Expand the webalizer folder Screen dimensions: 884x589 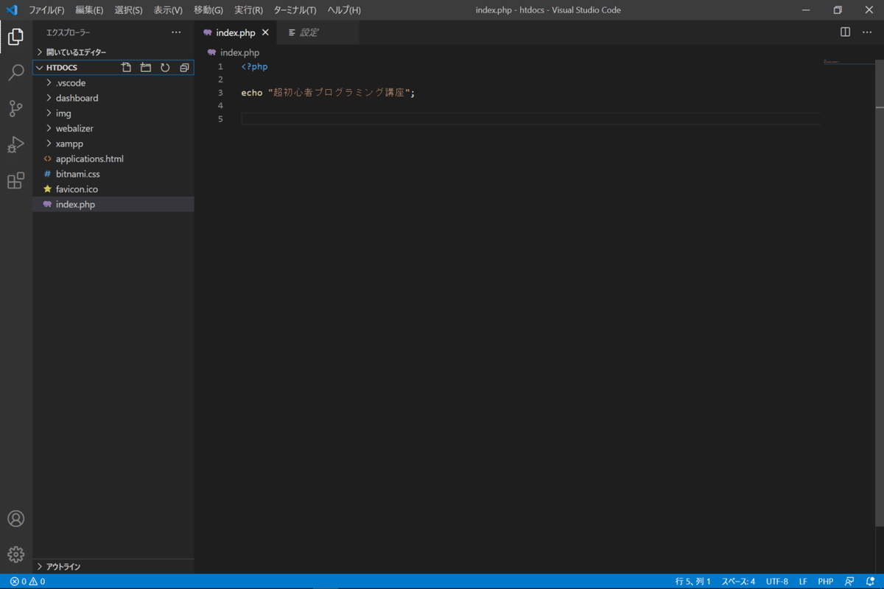(113, 129)
